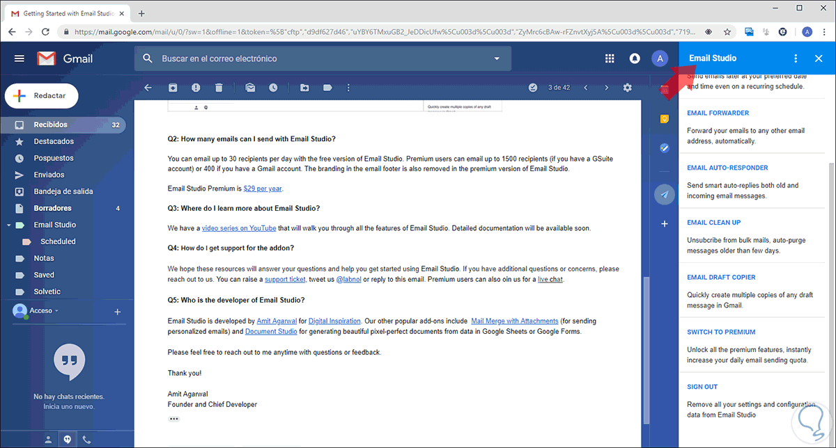Open video series on YouTube link
836x448 pixels.
click(239, 228)
